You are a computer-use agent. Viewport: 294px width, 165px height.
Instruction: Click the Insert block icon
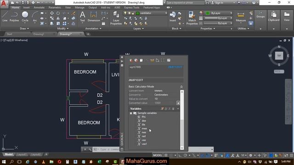pos(173,16)
